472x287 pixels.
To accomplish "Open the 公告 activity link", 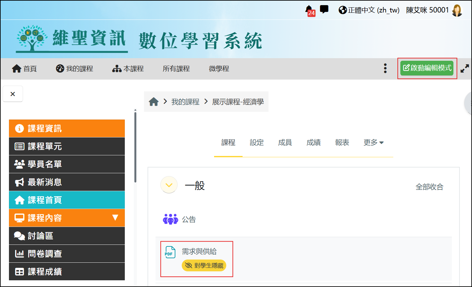I will [x=189, y=220].
